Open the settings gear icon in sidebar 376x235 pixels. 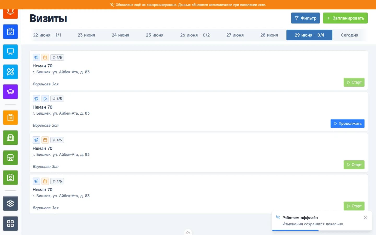pyautogui.click(x=10, y=203)
